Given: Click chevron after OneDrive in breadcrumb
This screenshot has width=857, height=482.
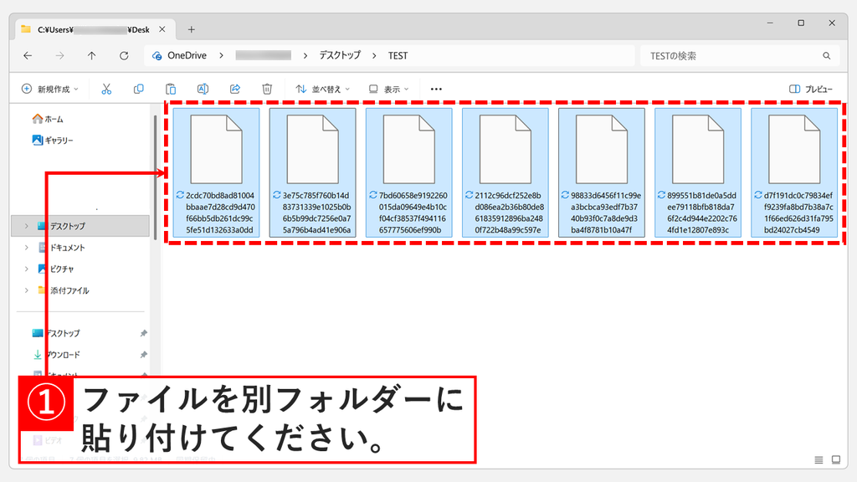Looking at the screenshot, I should pos(221,56).
